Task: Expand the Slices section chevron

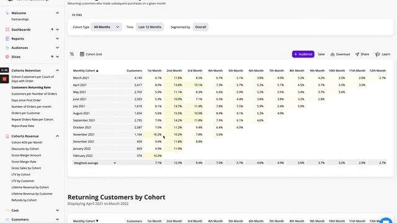Action: tap(58, 57)
